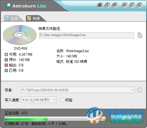Click the cyan 已用 color swatch
This screenshot has width=147, height=128.
coord(6,71)
